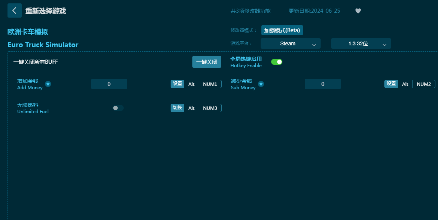
Task: Click the 修改器模式 label
Action: click(244, 30)
